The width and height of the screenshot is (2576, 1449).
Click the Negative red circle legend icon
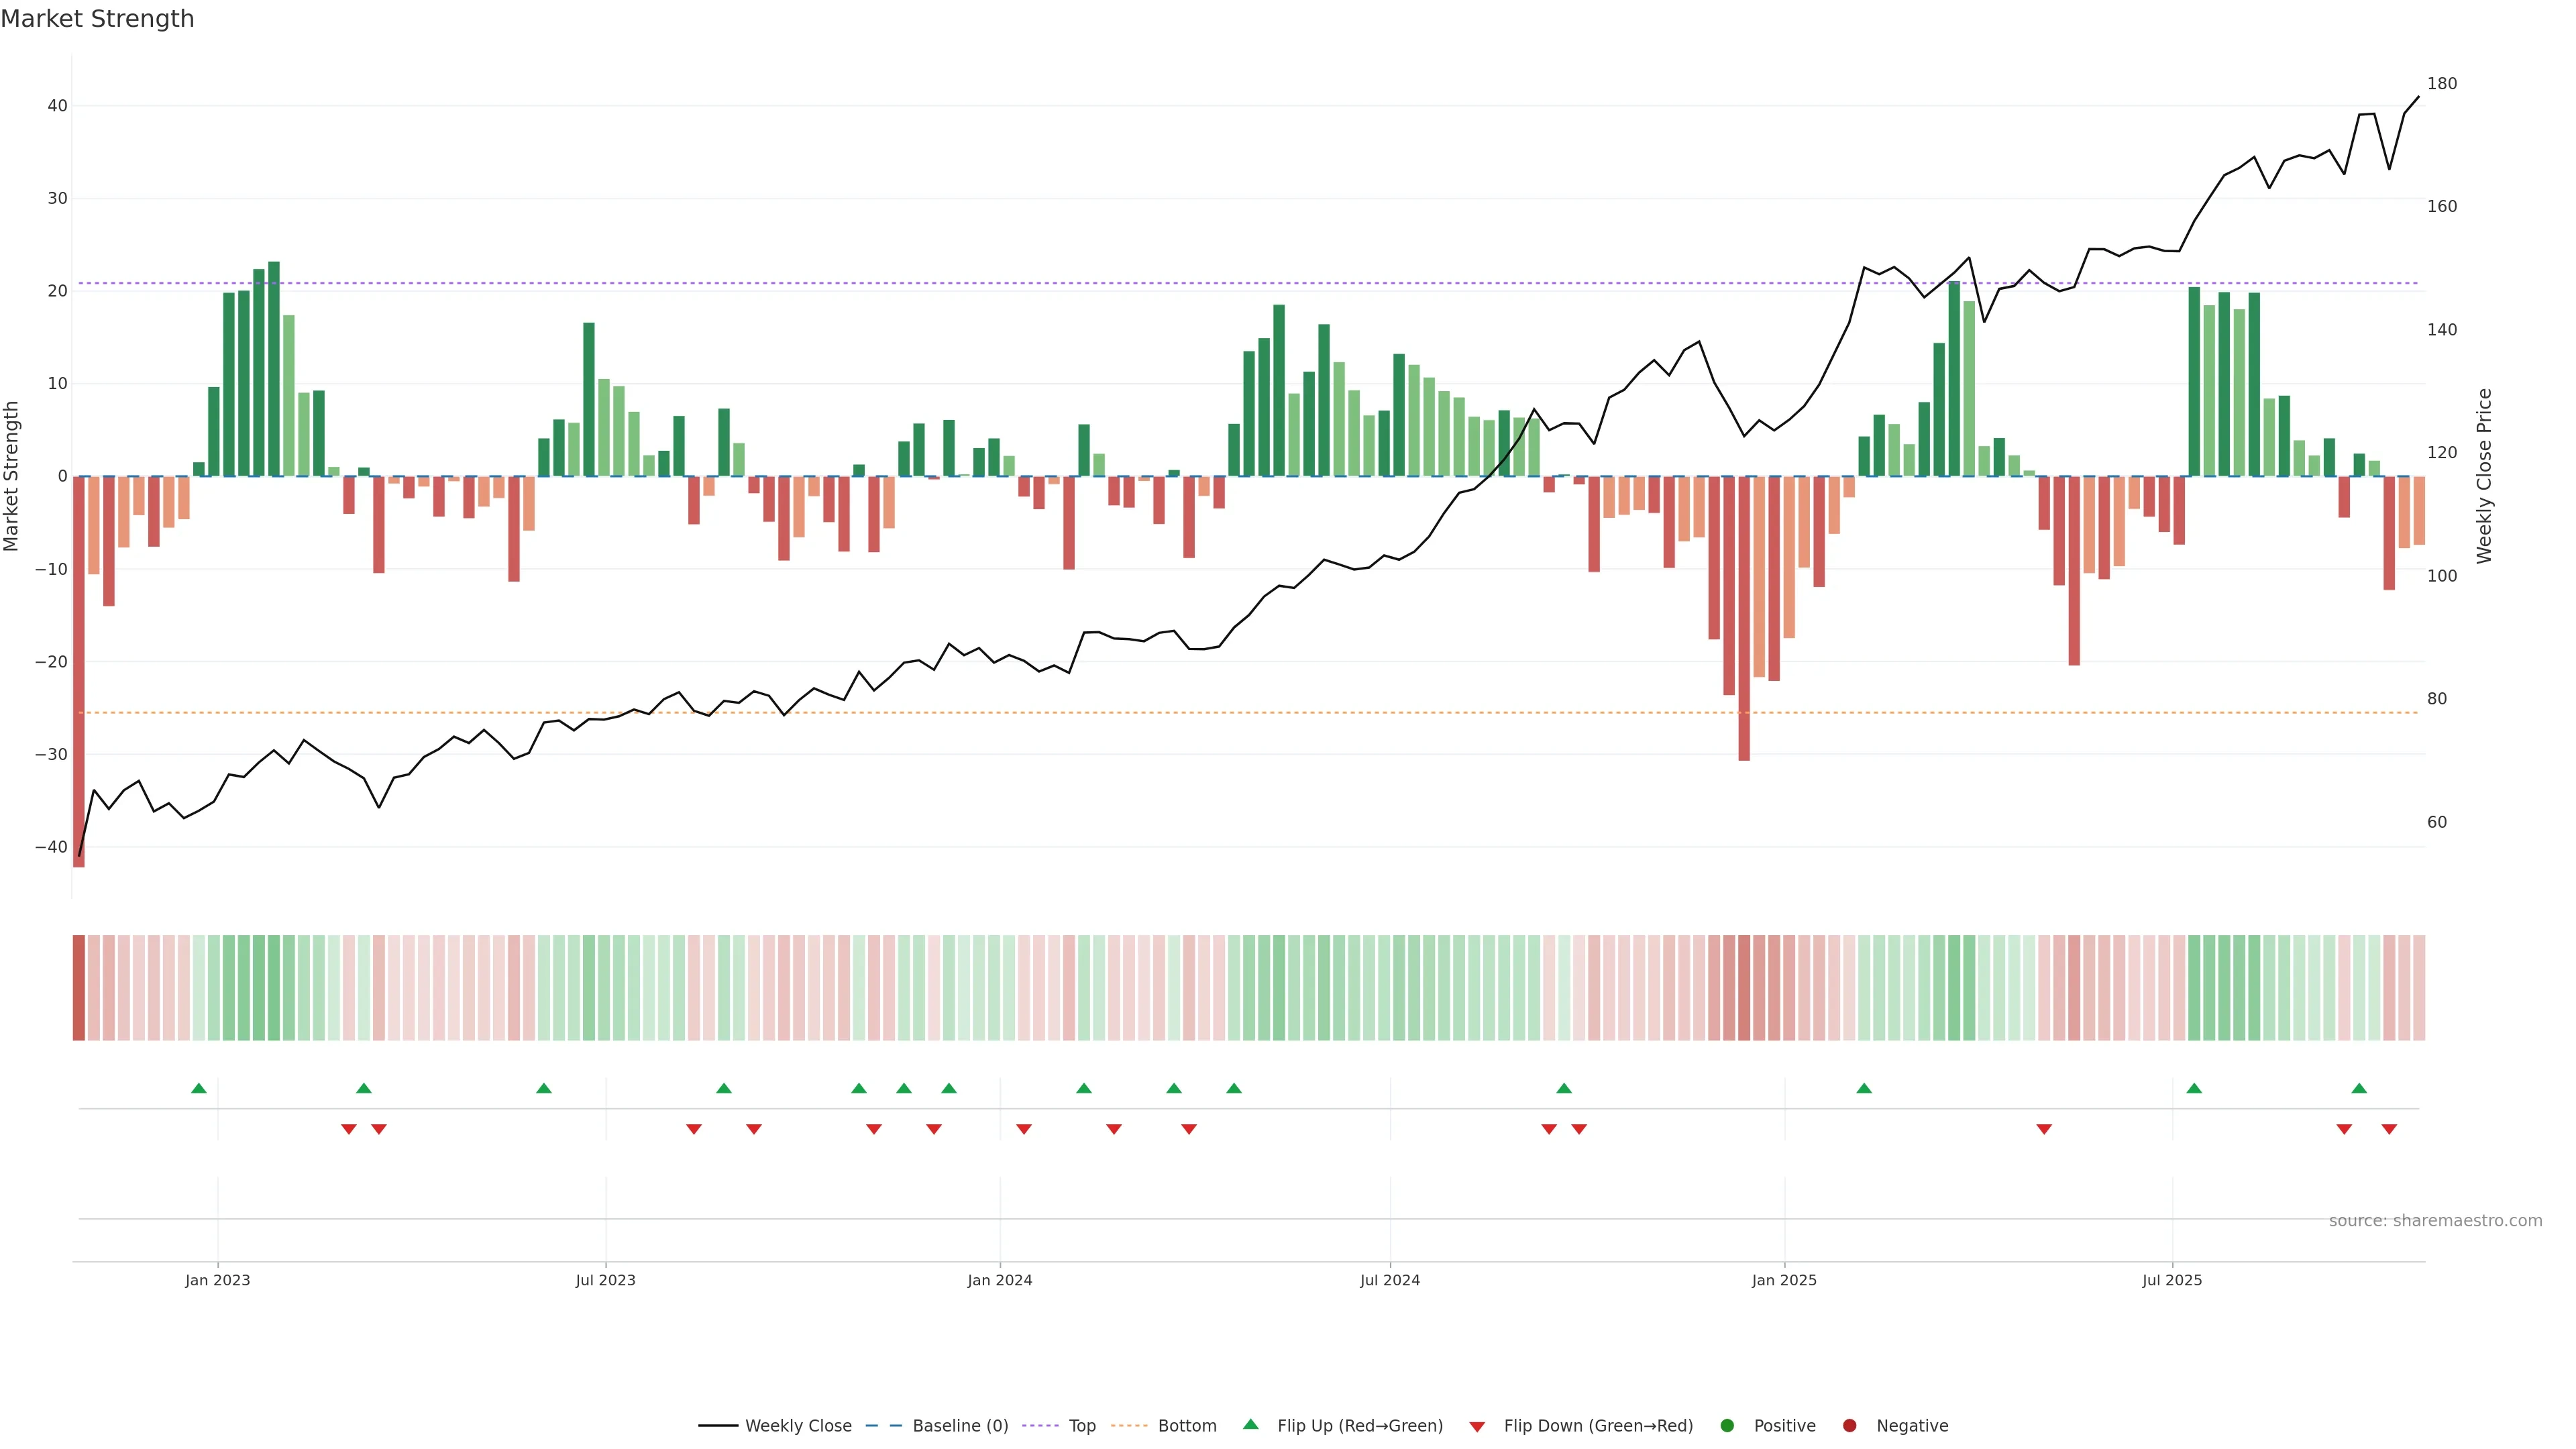pyautogui.click(x=1849, y=1425)
